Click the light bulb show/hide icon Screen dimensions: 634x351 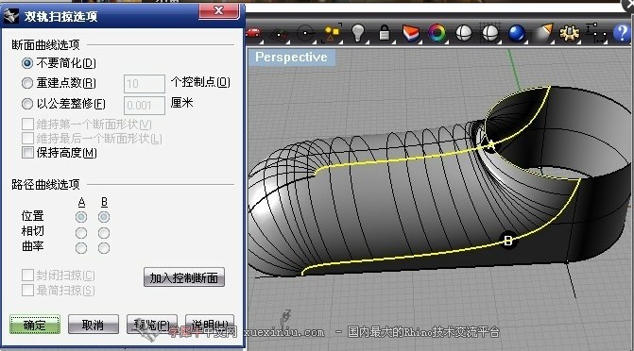point(358,33)
